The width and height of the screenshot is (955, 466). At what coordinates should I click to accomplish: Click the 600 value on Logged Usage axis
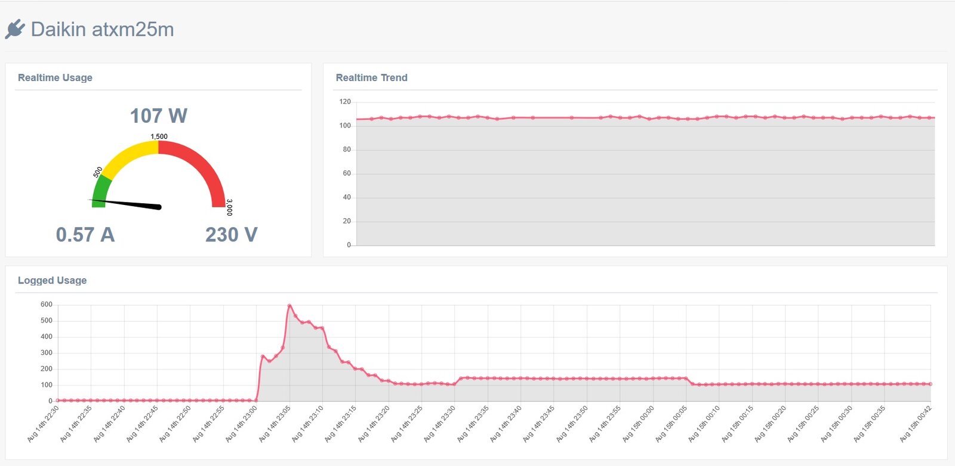[x=47, y=305]
